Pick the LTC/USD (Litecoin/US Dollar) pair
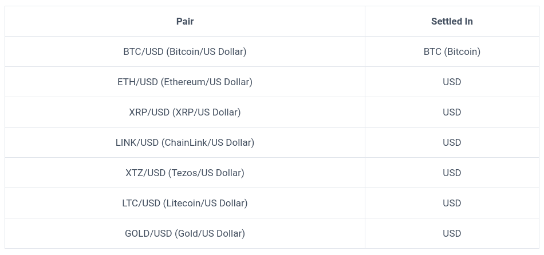544x255 pixels. click(185, 204)
